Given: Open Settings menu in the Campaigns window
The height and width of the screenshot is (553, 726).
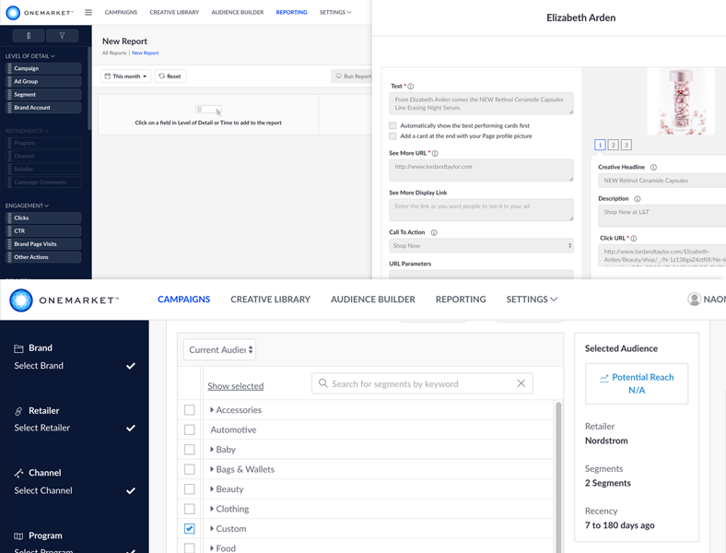Looking at the screenshot, I should (x=532, y=300).
